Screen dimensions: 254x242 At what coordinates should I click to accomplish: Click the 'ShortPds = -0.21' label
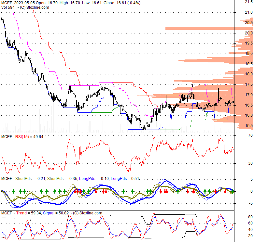30,179
